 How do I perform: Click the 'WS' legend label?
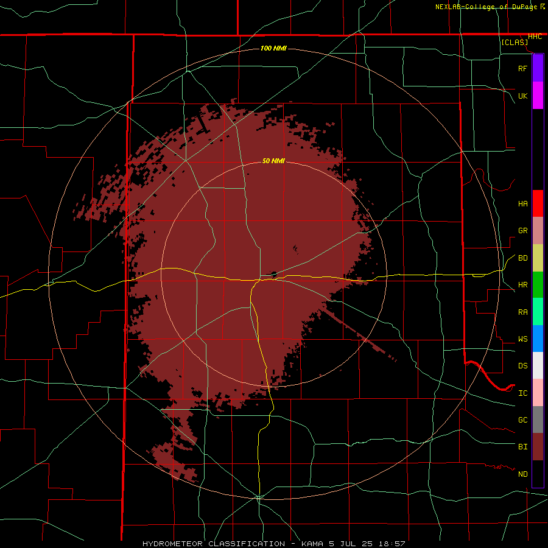pyautogui.click(x=522, y=339)
